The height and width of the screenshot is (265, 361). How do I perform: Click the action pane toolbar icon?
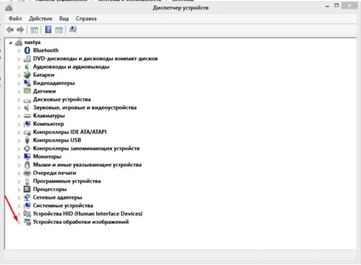pyautogui.click(x=59, y=30)
